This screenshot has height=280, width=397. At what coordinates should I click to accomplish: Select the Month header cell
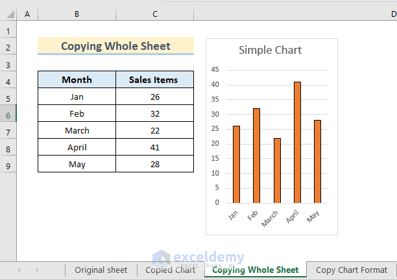[77, 80]
